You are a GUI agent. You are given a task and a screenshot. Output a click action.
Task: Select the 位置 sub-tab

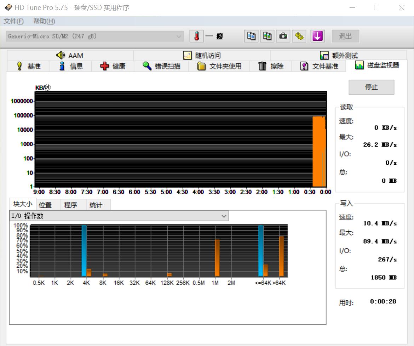(x=46, y=204)
